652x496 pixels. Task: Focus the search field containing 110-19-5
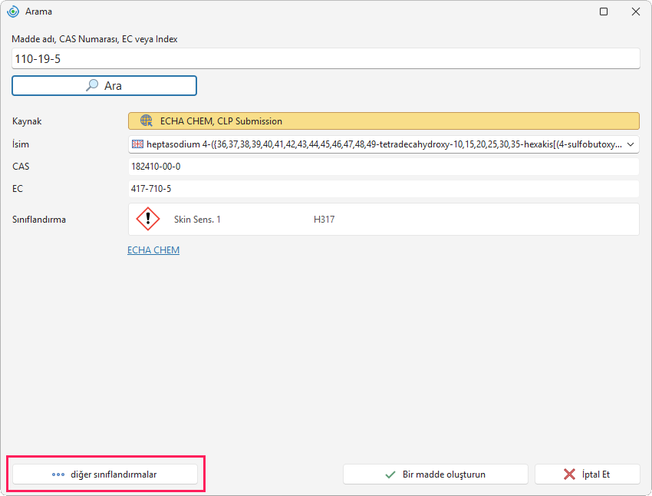click(x=325, y=58)
